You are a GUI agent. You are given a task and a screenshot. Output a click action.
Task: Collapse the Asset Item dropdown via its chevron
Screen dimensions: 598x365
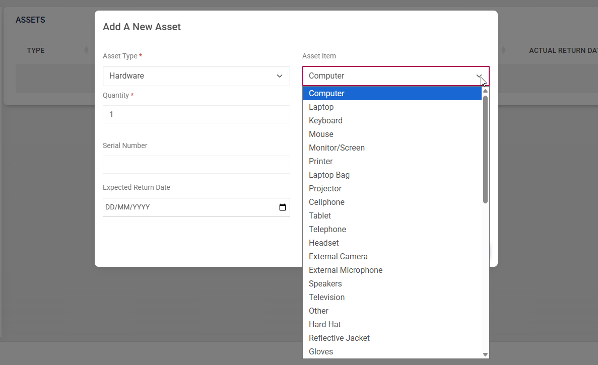[479, 76]
